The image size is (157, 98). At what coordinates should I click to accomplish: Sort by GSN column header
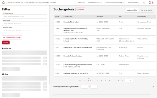click(57, 16)
